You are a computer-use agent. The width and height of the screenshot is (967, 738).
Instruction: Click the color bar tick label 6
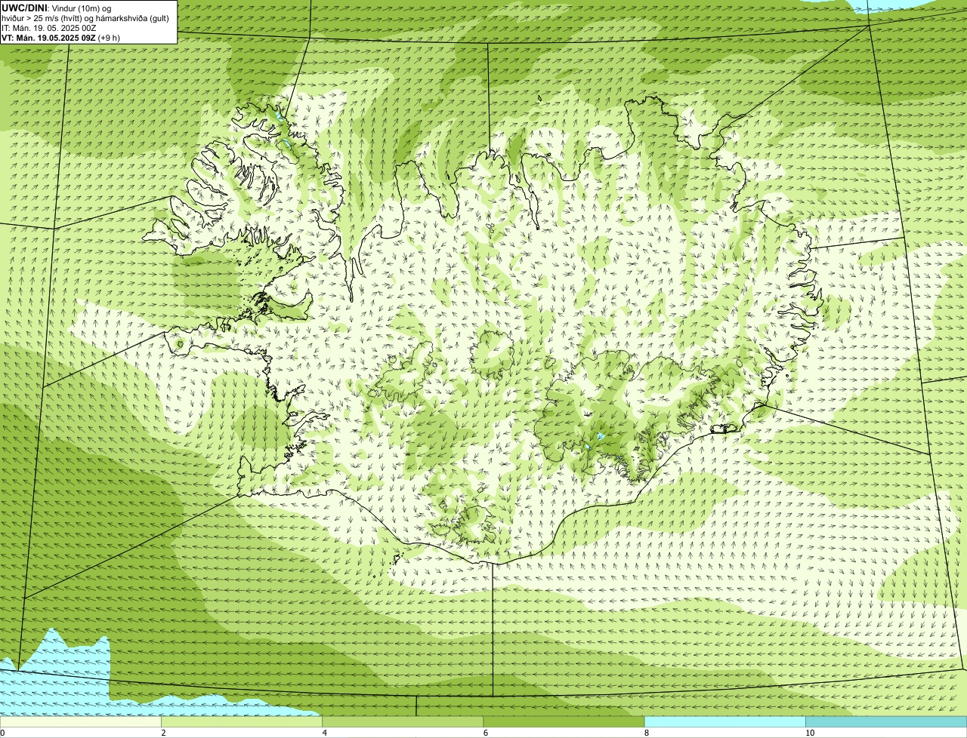coord(485,733)
